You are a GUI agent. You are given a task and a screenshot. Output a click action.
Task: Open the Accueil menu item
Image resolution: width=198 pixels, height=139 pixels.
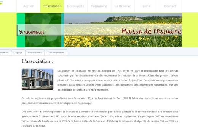tap(29, 6)
